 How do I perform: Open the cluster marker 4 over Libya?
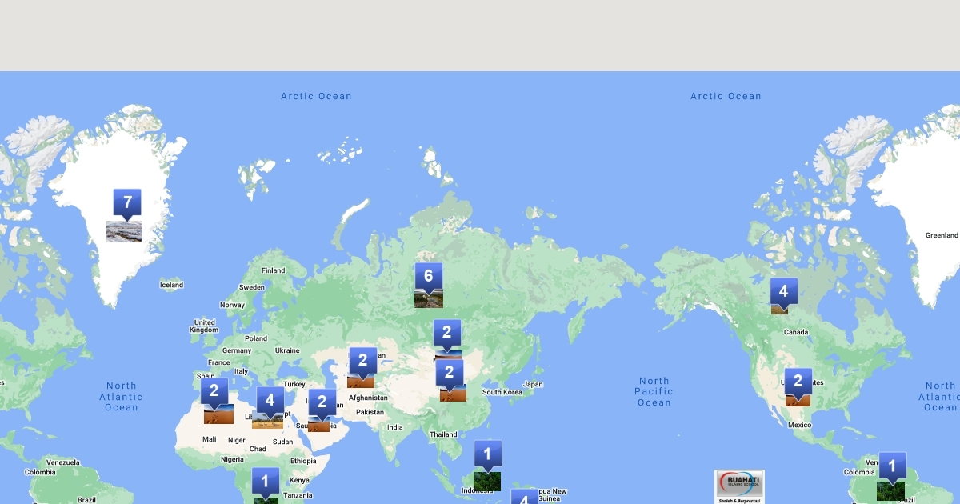[x=270, y=399]
